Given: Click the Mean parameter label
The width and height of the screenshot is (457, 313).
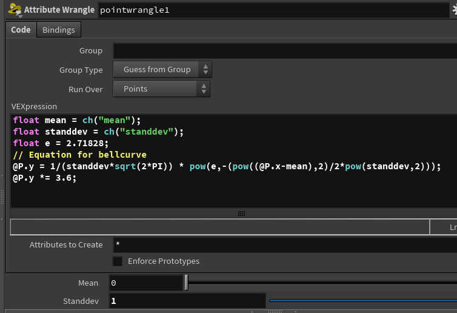Looking at the screenshot, I should coord(88,283).
